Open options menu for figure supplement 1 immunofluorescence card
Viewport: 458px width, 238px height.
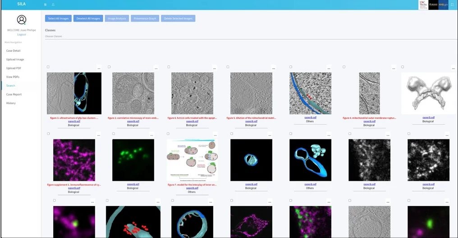98,136
